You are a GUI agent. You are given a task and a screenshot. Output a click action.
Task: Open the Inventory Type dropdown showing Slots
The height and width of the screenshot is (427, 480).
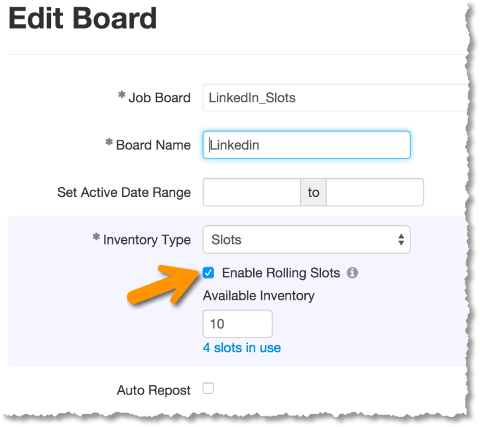[x=306, y=239]
